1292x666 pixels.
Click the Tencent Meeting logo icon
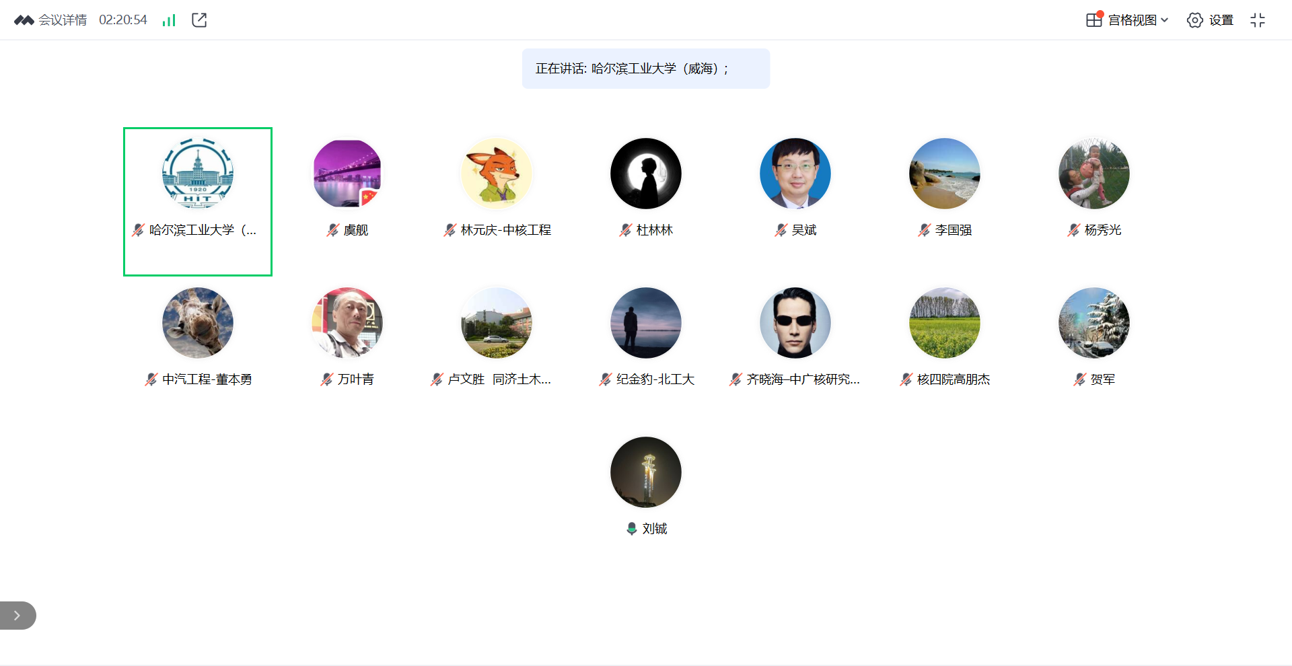pos(24,20)
